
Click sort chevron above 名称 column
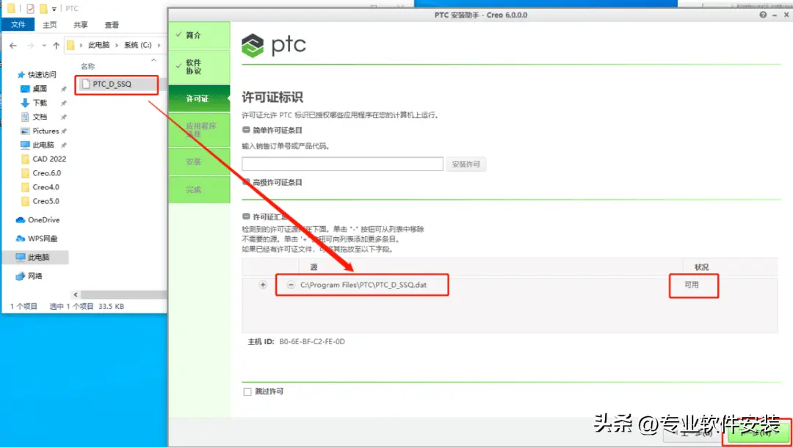click(x=153, y=60)
